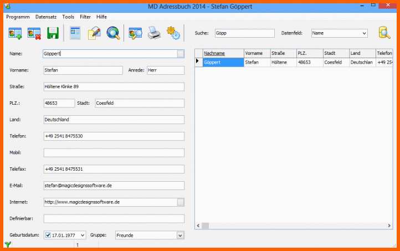400x251 pixels.
Task: Start search with database magnifier icon
Action: (384, 33)
